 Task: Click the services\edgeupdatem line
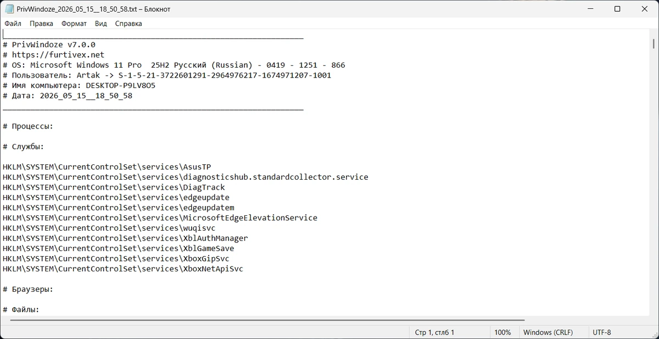(118, 208)
